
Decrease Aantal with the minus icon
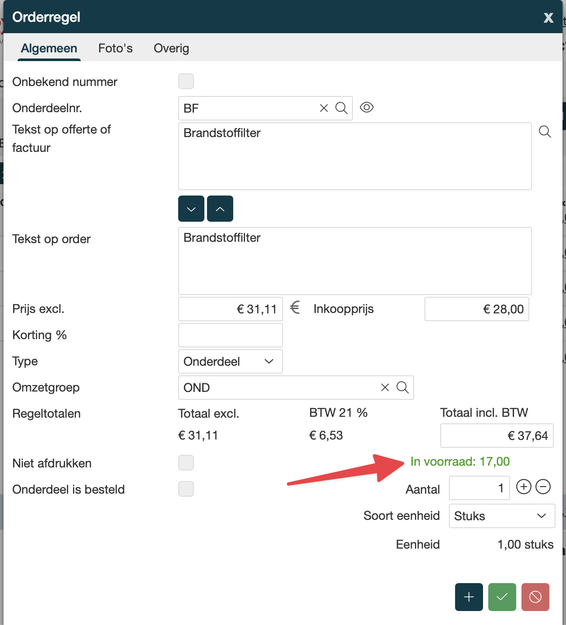coord(543,487)
